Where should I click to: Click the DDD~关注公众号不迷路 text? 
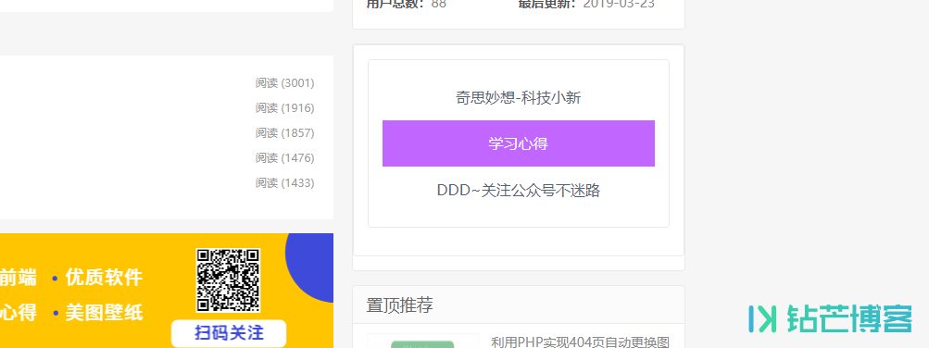click(519, 191)
